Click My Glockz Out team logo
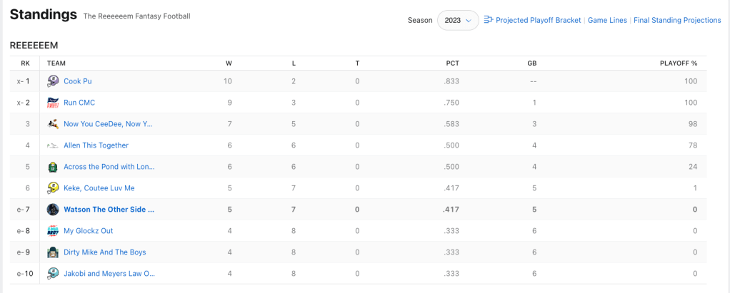 (53, 231)
